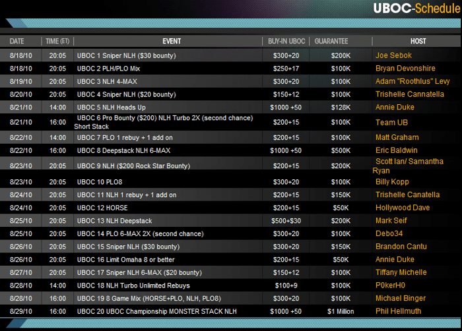The height and width of the screenshot is (331, 462).
Task: Click the DATE column header
Action: (16, 42)
